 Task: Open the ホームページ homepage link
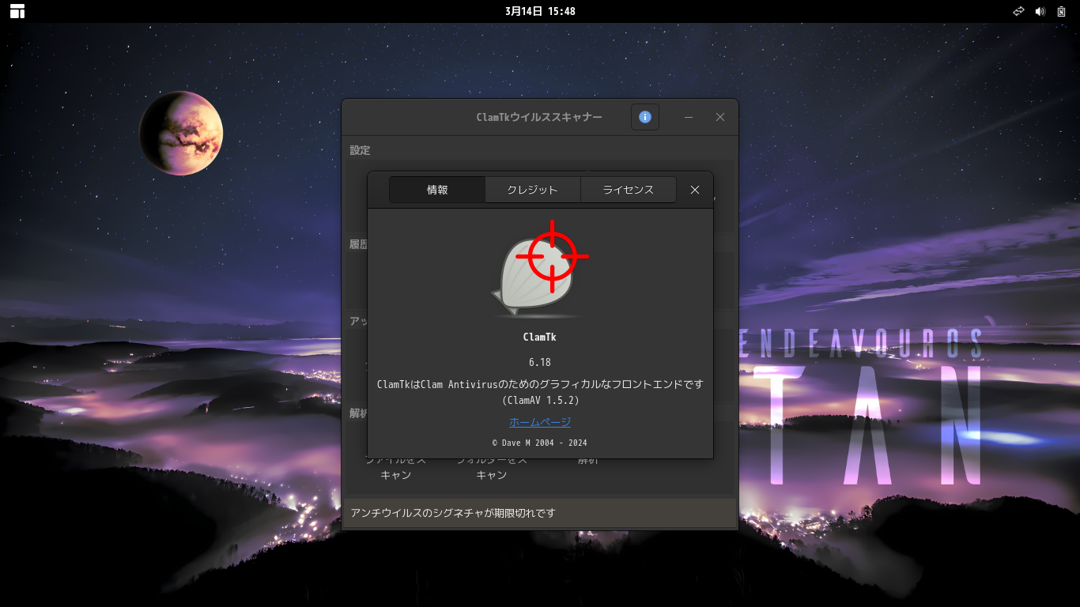[540, 421]
